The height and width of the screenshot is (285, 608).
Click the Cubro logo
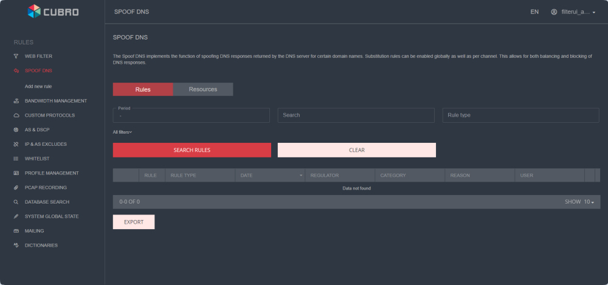click(x=53, y=11)
